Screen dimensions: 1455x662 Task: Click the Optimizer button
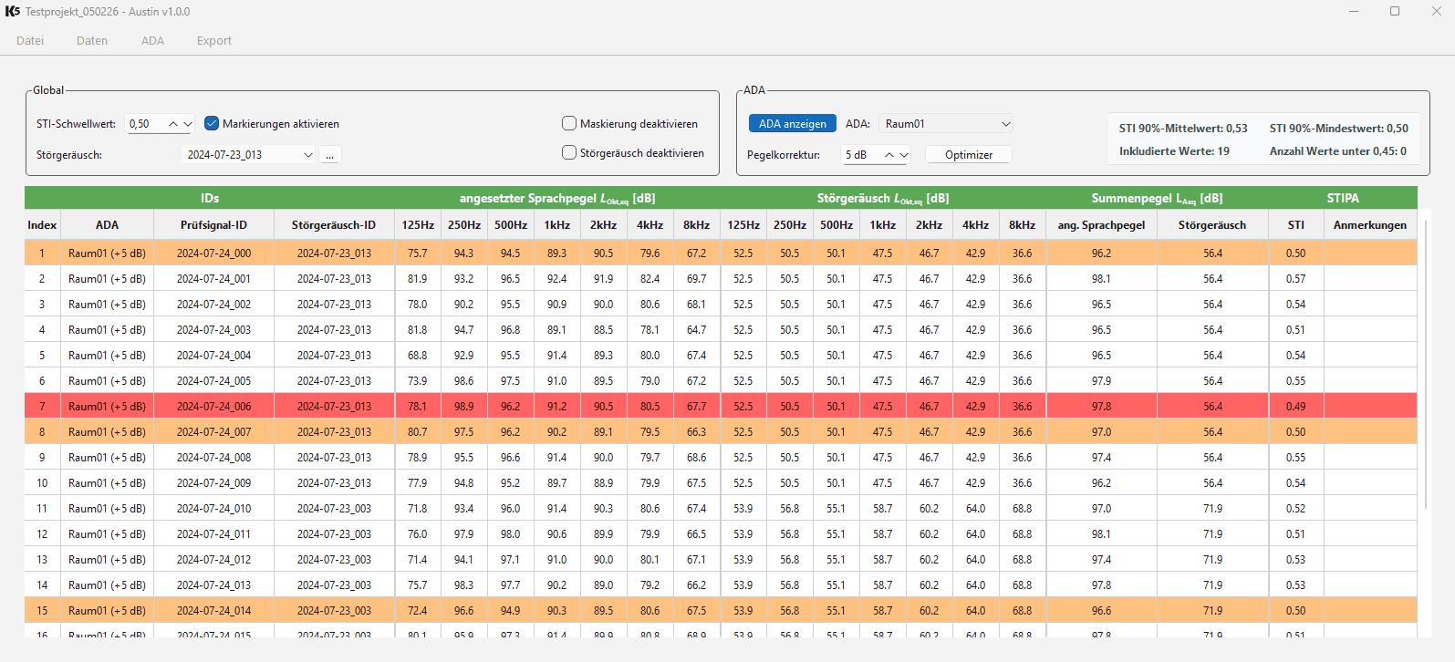[968, 155]
